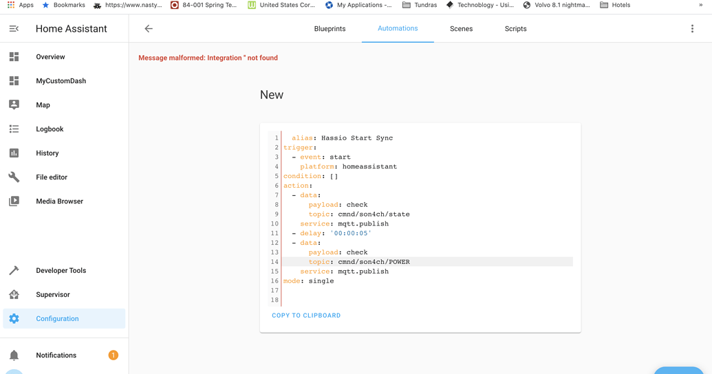Place cursor on alias Hassio Start Sync line
Screen dimensions: 712x374
pos(342,138)
